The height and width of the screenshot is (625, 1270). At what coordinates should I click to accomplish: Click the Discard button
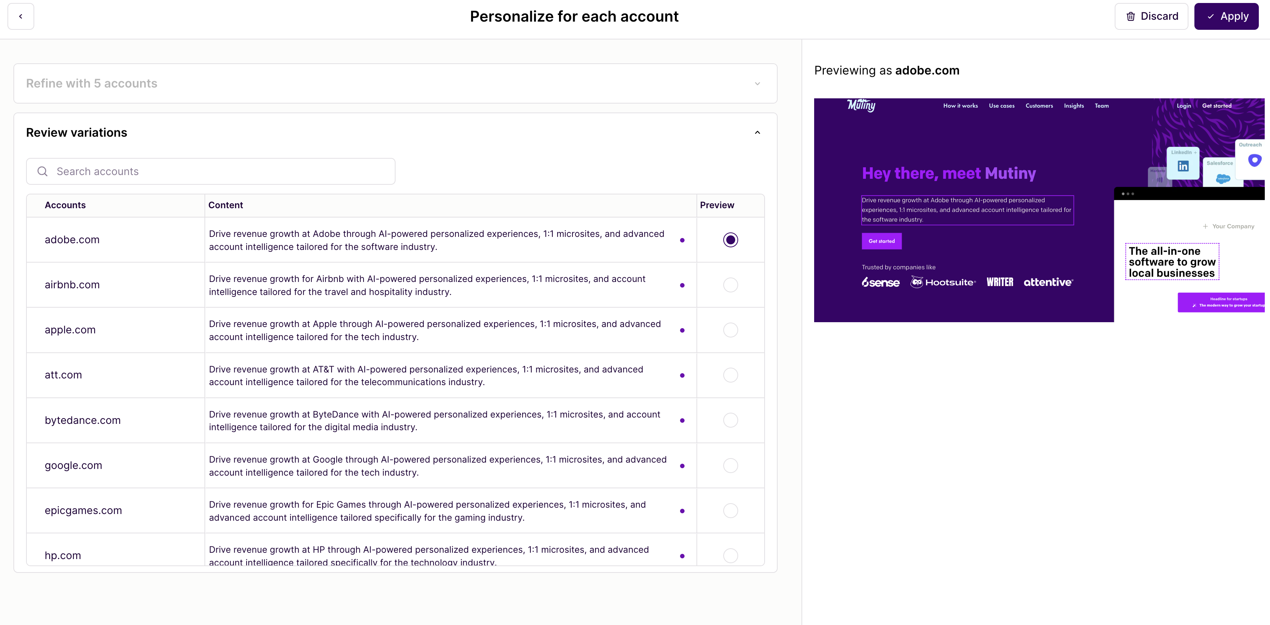pyautogui.click(x=1151, y=16)
